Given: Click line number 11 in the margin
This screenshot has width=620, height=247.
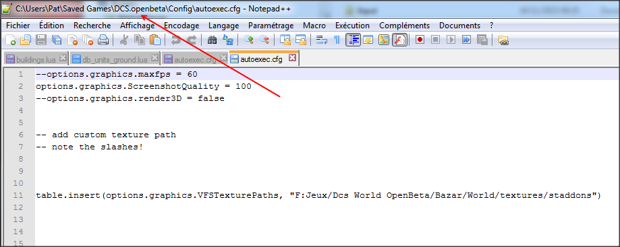Looking at the screenshot, I should (x=19, y=195).
